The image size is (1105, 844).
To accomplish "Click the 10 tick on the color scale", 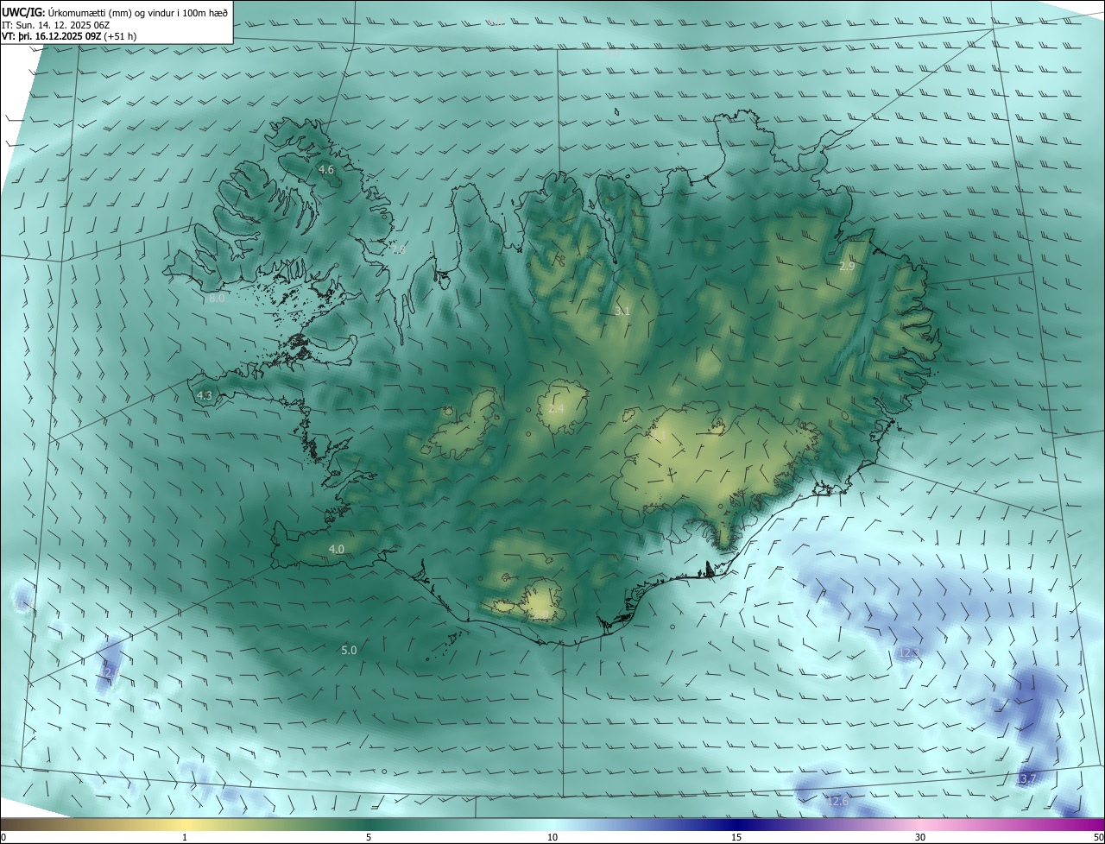I will pos(552,837).
